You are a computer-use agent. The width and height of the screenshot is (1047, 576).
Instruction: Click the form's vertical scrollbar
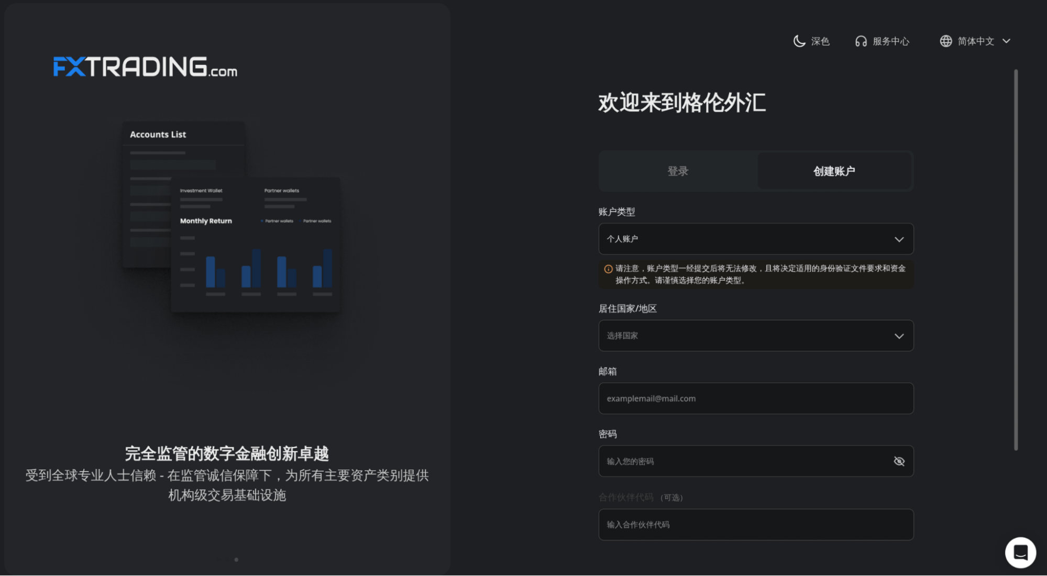pos(1016,260)
